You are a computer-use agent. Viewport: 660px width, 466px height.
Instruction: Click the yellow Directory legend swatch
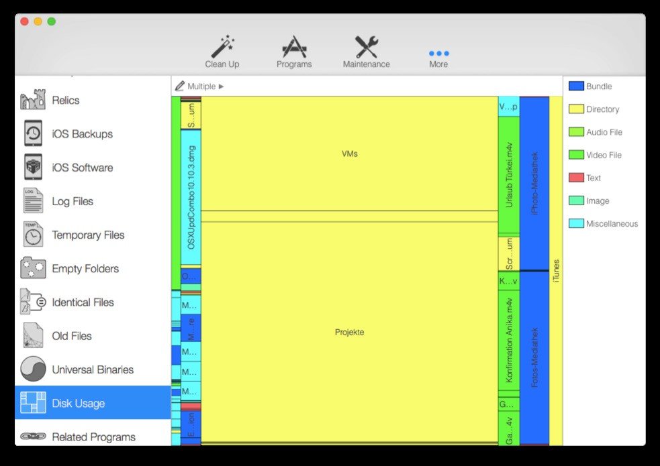point(576,109)
